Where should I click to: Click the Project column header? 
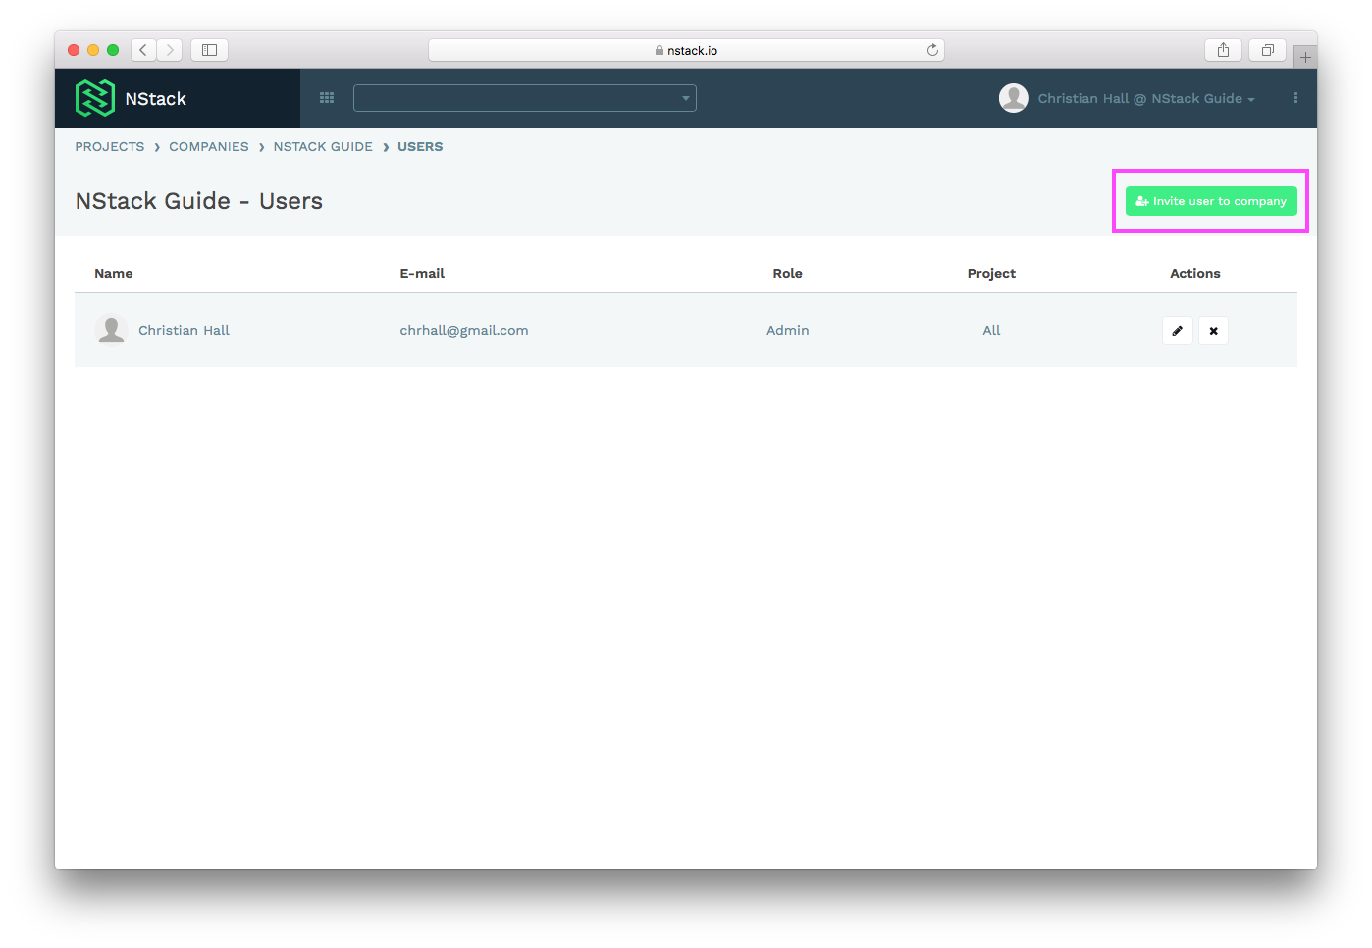991,274
